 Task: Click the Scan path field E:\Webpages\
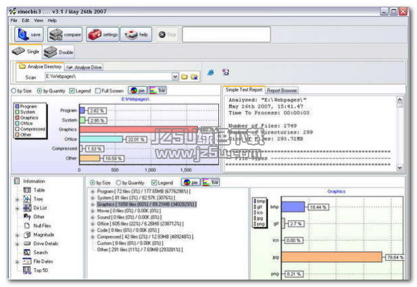click(x=108, y=77)
